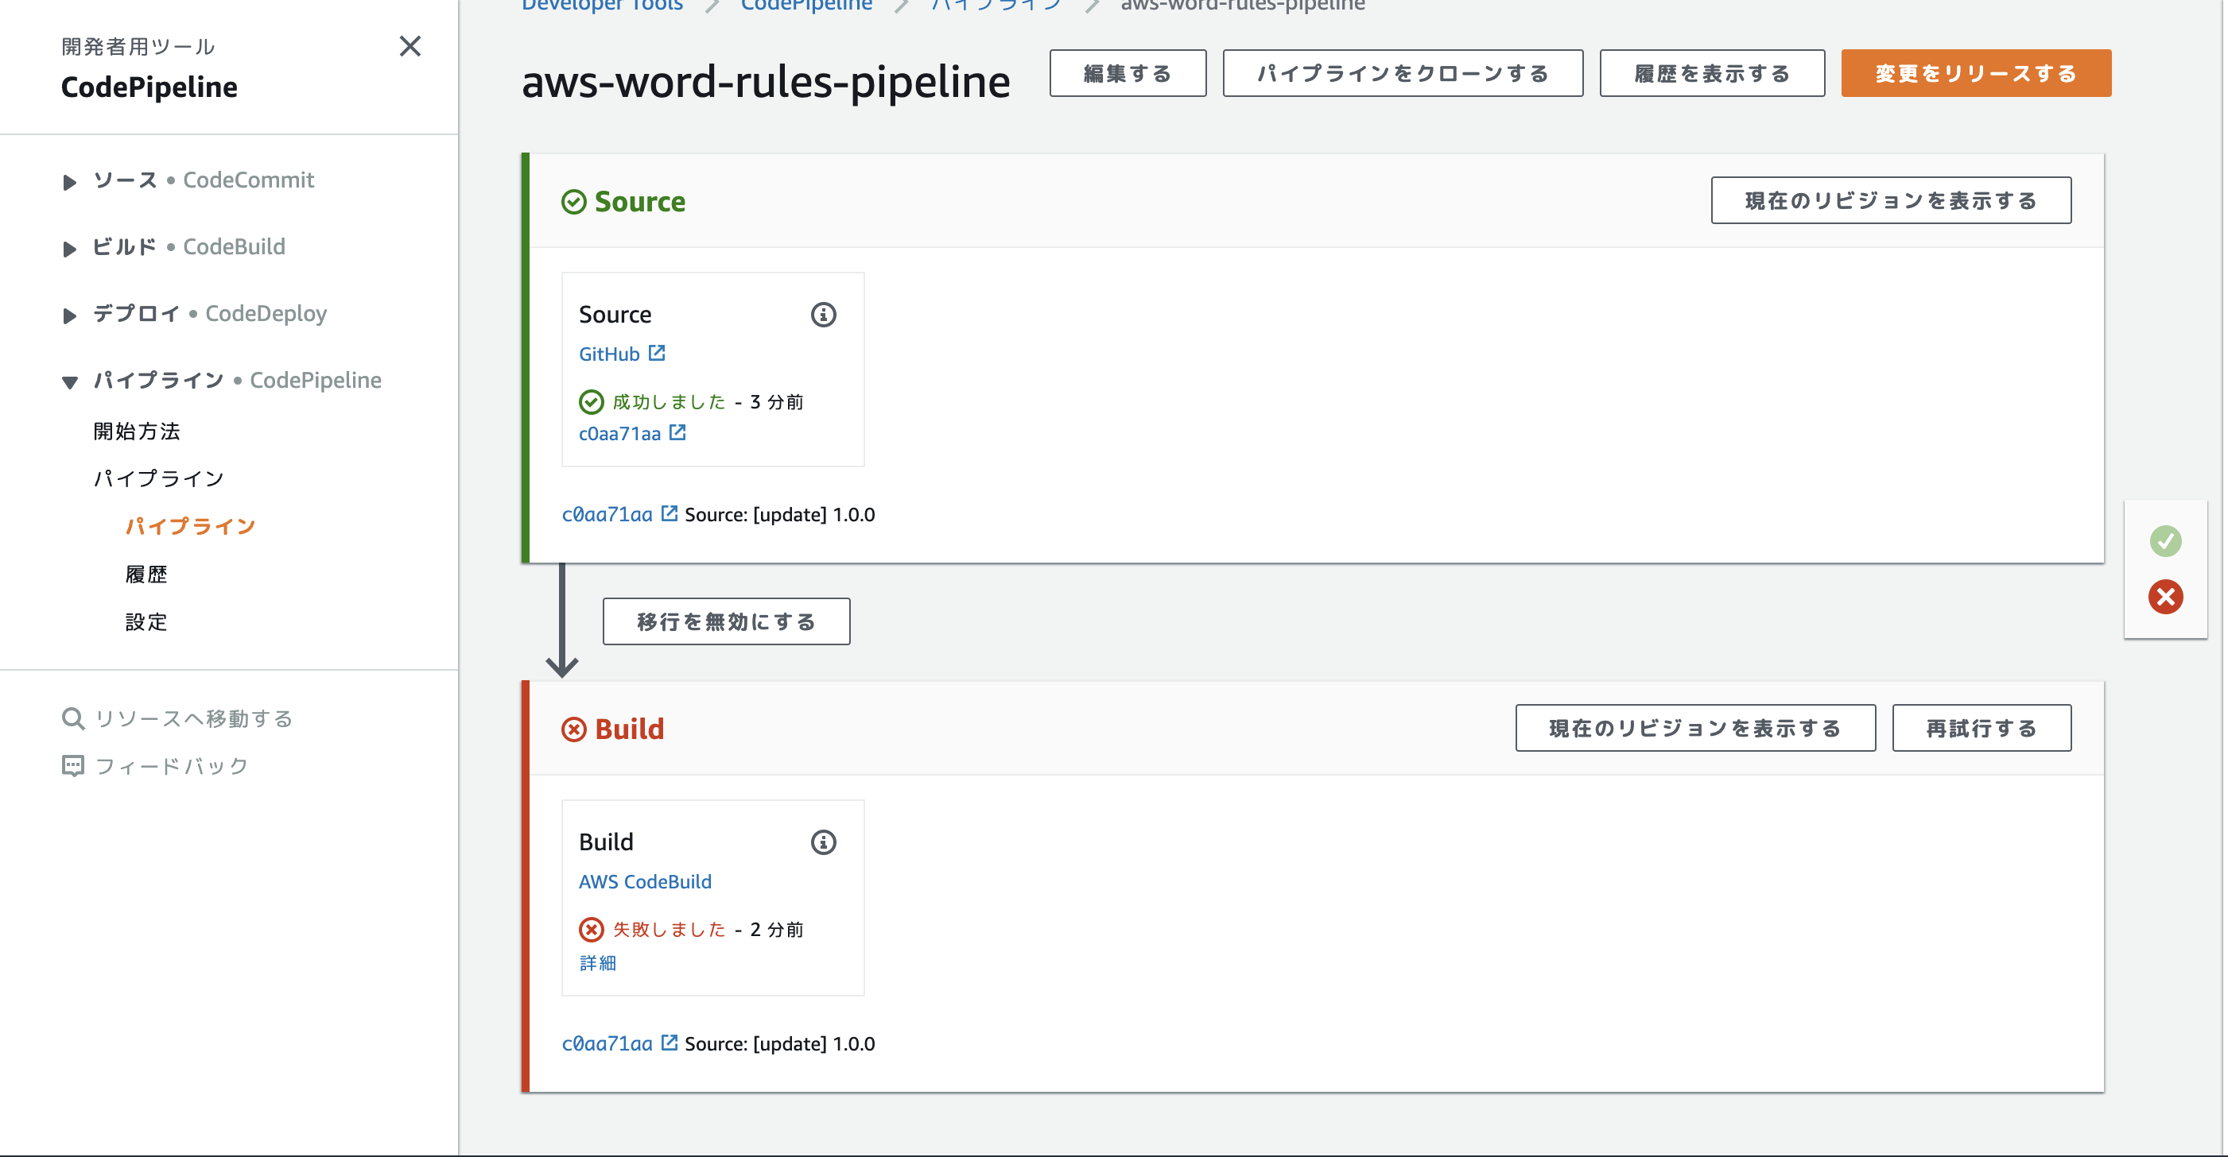Viewport: 2228px width, 1157px height.
Task: Open commit c0aa71aa in the Source card
Action: point(619,433)
